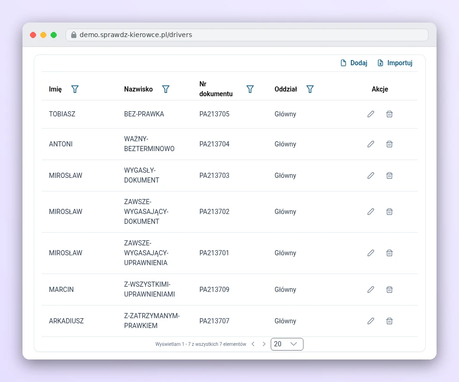Image resolution: width=459 pixels, height=382 pixels.
Task: Click surname ZAWSZE-WYGASAJĄCY-UPRAWNIENIA
Action: [146, 253]
